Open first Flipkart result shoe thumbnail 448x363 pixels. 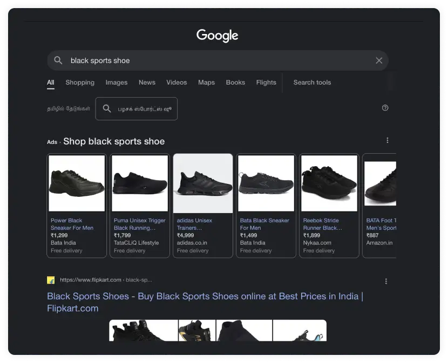tap(144, 331)
